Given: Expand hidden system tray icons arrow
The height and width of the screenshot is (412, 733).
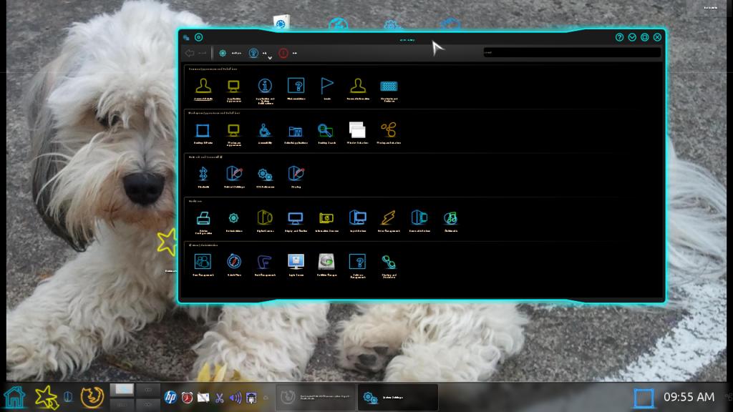Looking at the screenshot, I should pyautogui.click(x=266, y=397).
